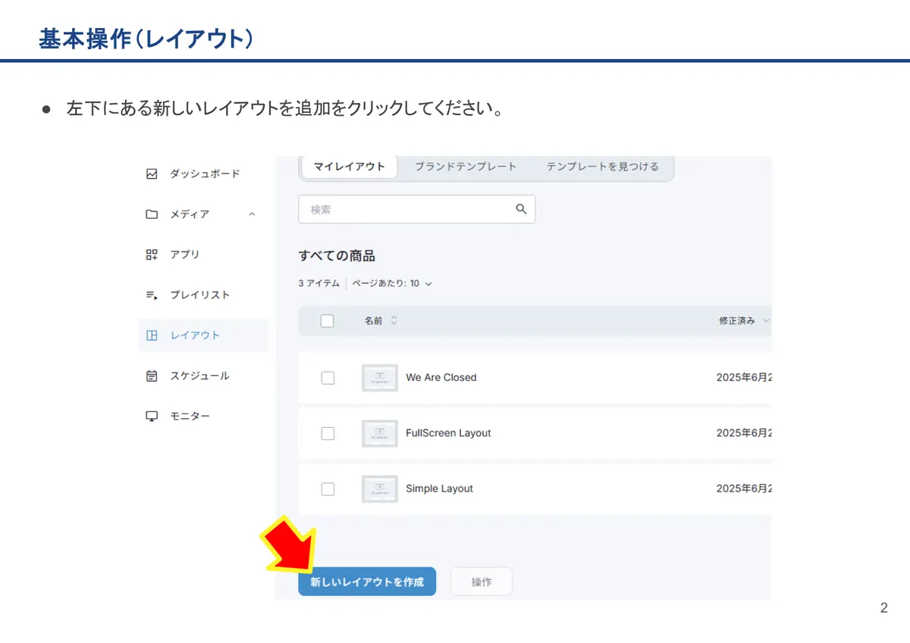Click the 修正済み column header text
The image size is (910, 643).
tap(737, 320)
